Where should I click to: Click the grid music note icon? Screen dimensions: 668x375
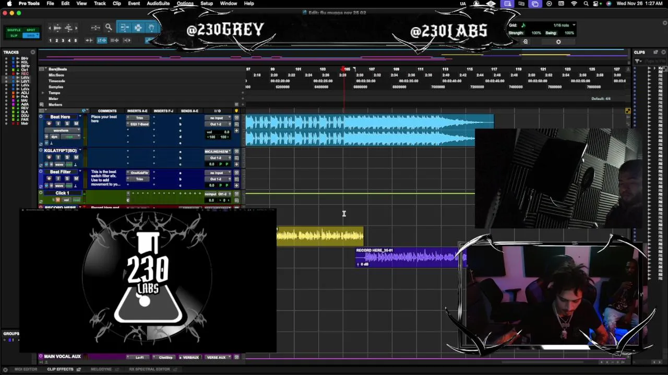[x=523, y=25]
